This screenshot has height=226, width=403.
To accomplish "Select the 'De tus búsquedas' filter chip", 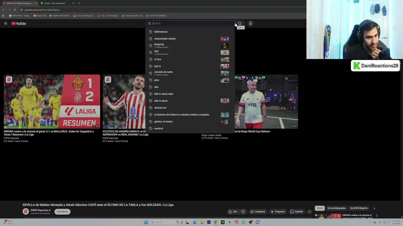I will tap(337, 208).
